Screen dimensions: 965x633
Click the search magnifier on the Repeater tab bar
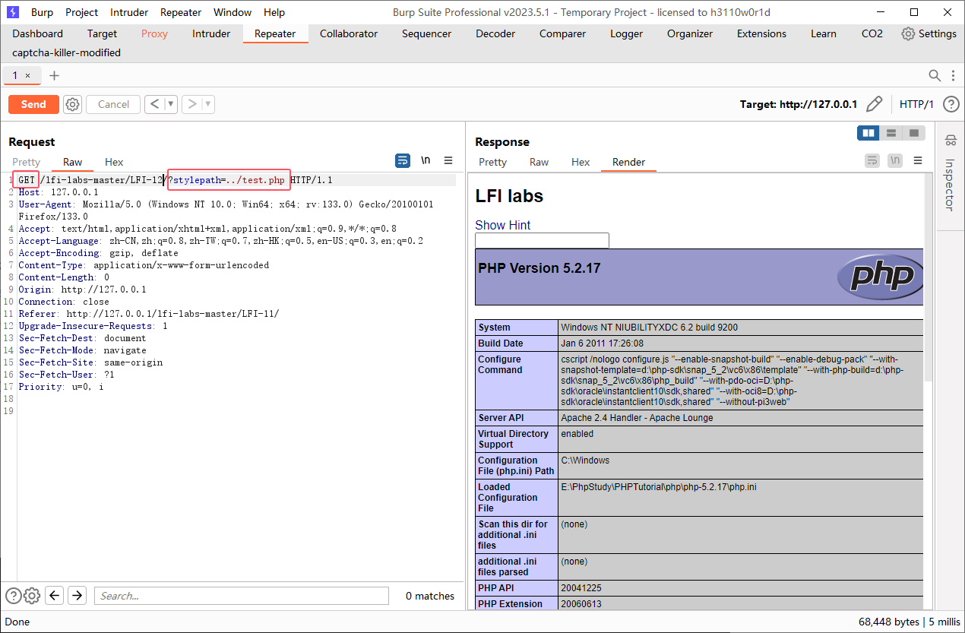935,75
